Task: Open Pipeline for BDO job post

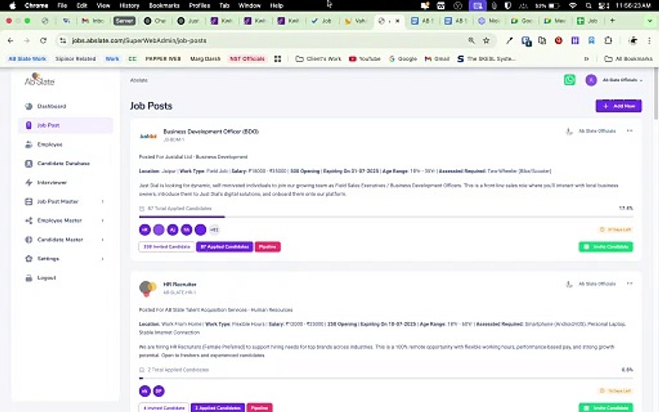Action: (268, 247)
